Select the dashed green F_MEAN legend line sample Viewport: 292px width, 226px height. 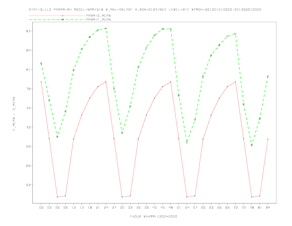(x=57, y=20)
